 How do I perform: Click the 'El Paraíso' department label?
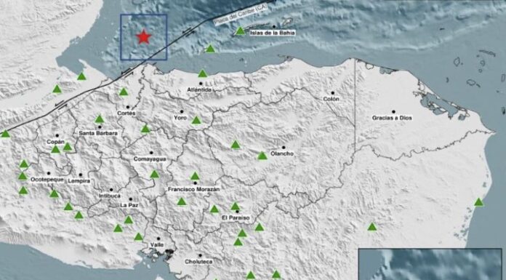click(x=236, y=218)
